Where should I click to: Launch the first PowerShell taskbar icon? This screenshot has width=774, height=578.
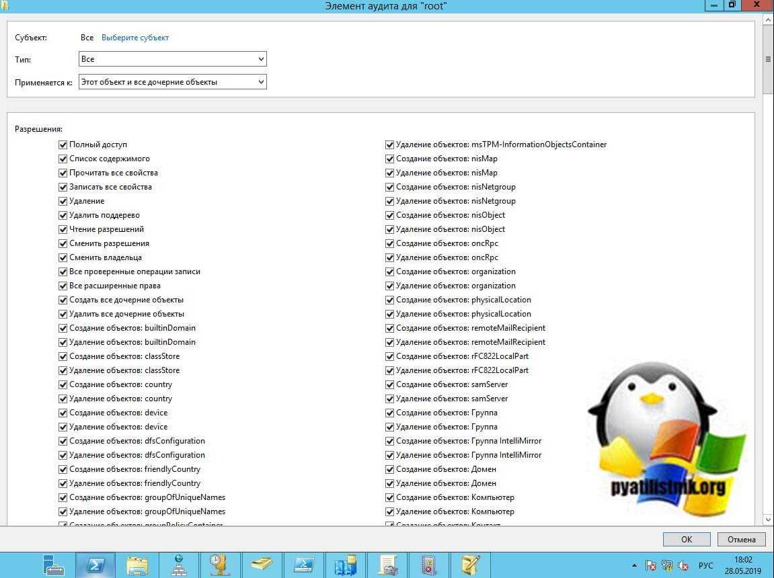[95, 564]
